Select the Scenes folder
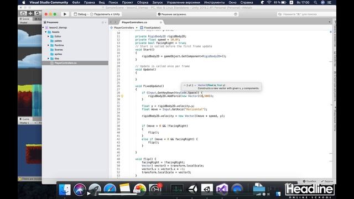354x199 pixels. tap(56, 50)
